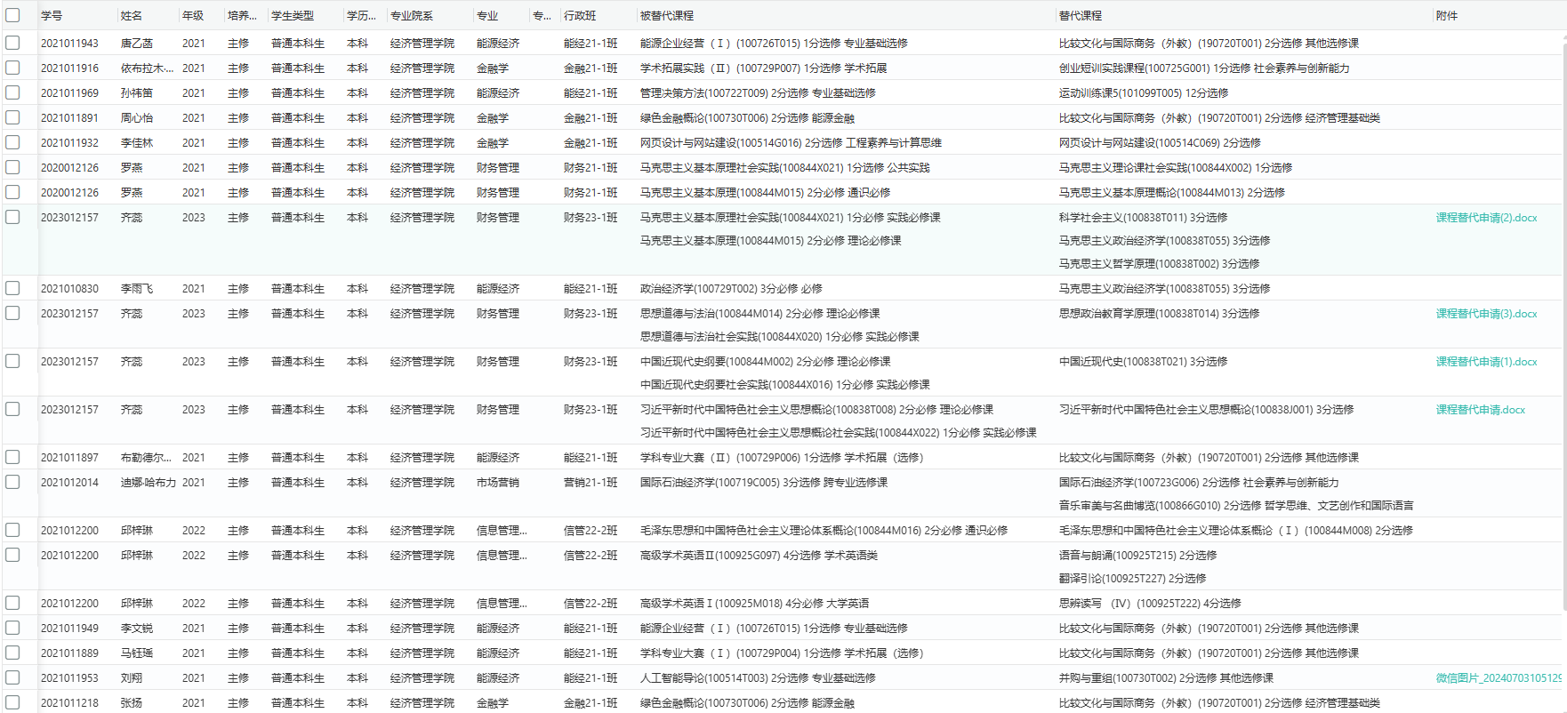Open attachment 课程替代申请(3).docx
The height and width of the screenshot is (713, 1567).
(1486, 314)
